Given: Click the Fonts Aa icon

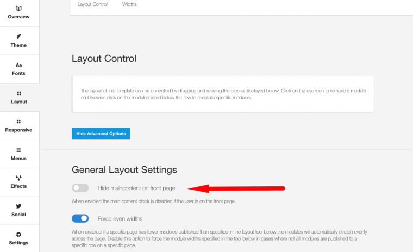Looking at the screenshot, I should tap(19, 65).
